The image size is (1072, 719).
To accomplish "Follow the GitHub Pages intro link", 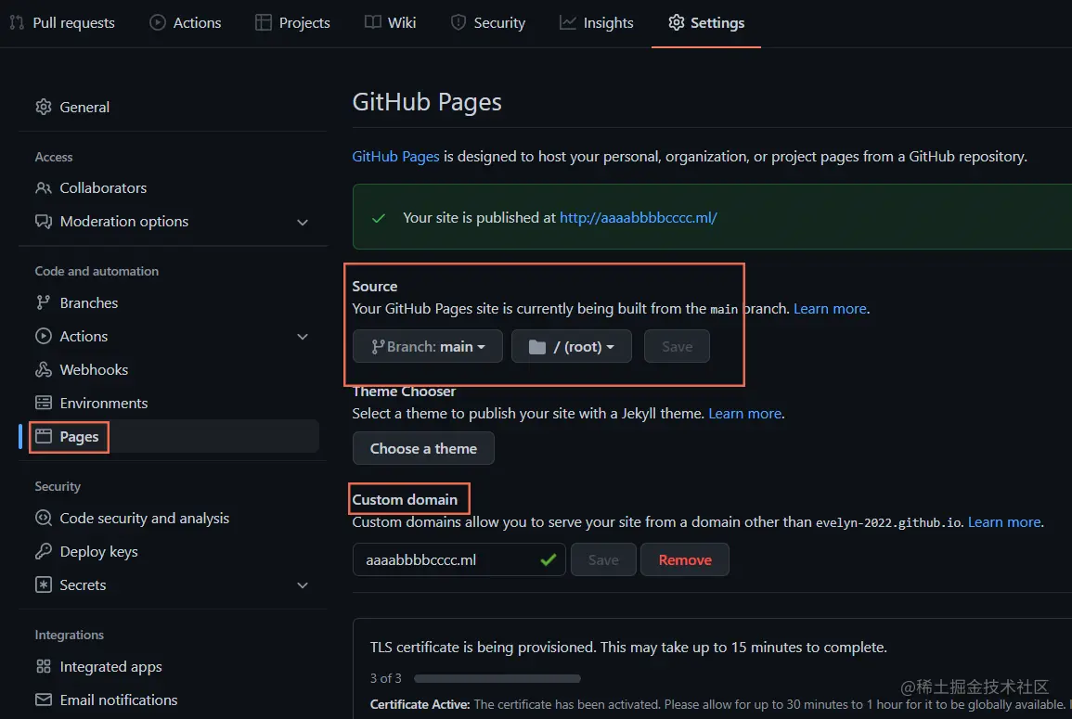I will tap(395, 157).
